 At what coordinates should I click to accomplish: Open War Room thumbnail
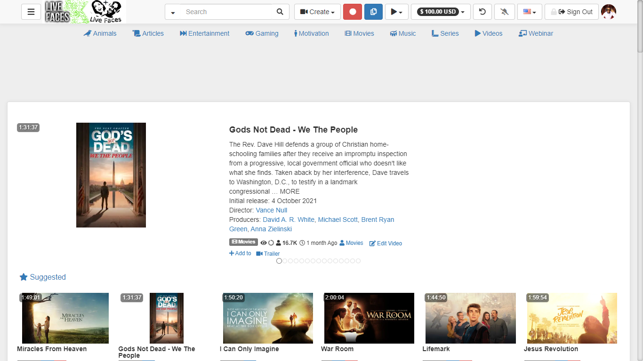click(x=369, y=318)
